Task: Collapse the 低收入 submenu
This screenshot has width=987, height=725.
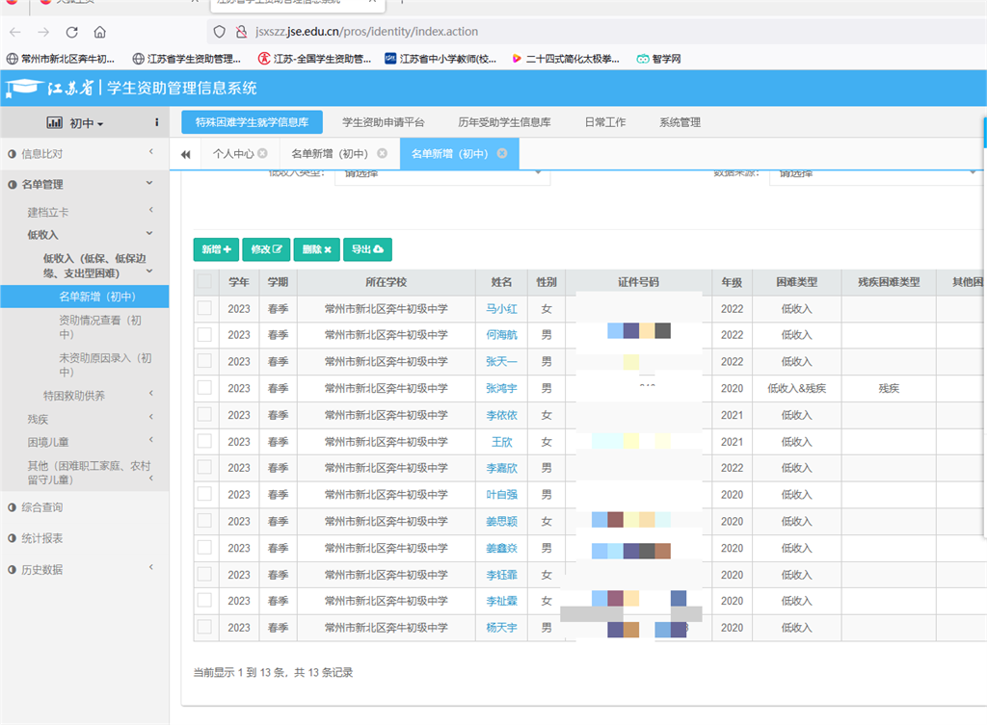Action: click(85, 235)
